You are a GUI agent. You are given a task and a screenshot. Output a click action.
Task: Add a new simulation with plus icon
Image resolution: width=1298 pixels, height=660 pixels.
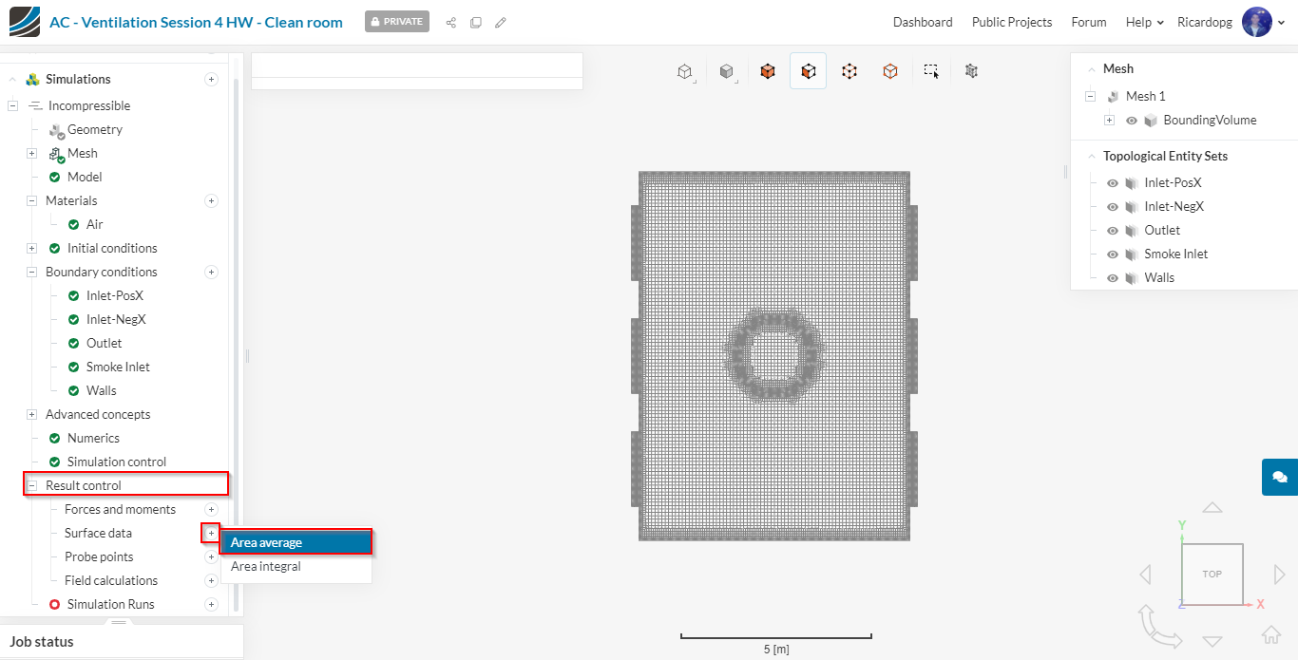pos(212,80)
